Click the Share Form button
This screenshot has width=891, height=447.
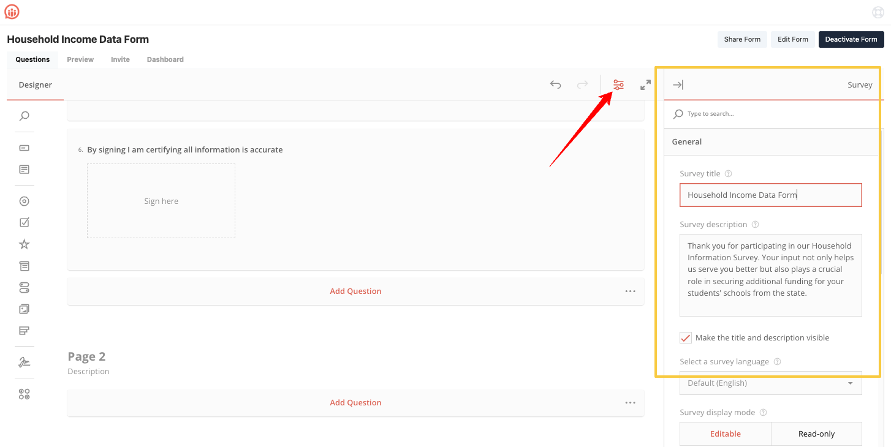[x=742, y=39]
